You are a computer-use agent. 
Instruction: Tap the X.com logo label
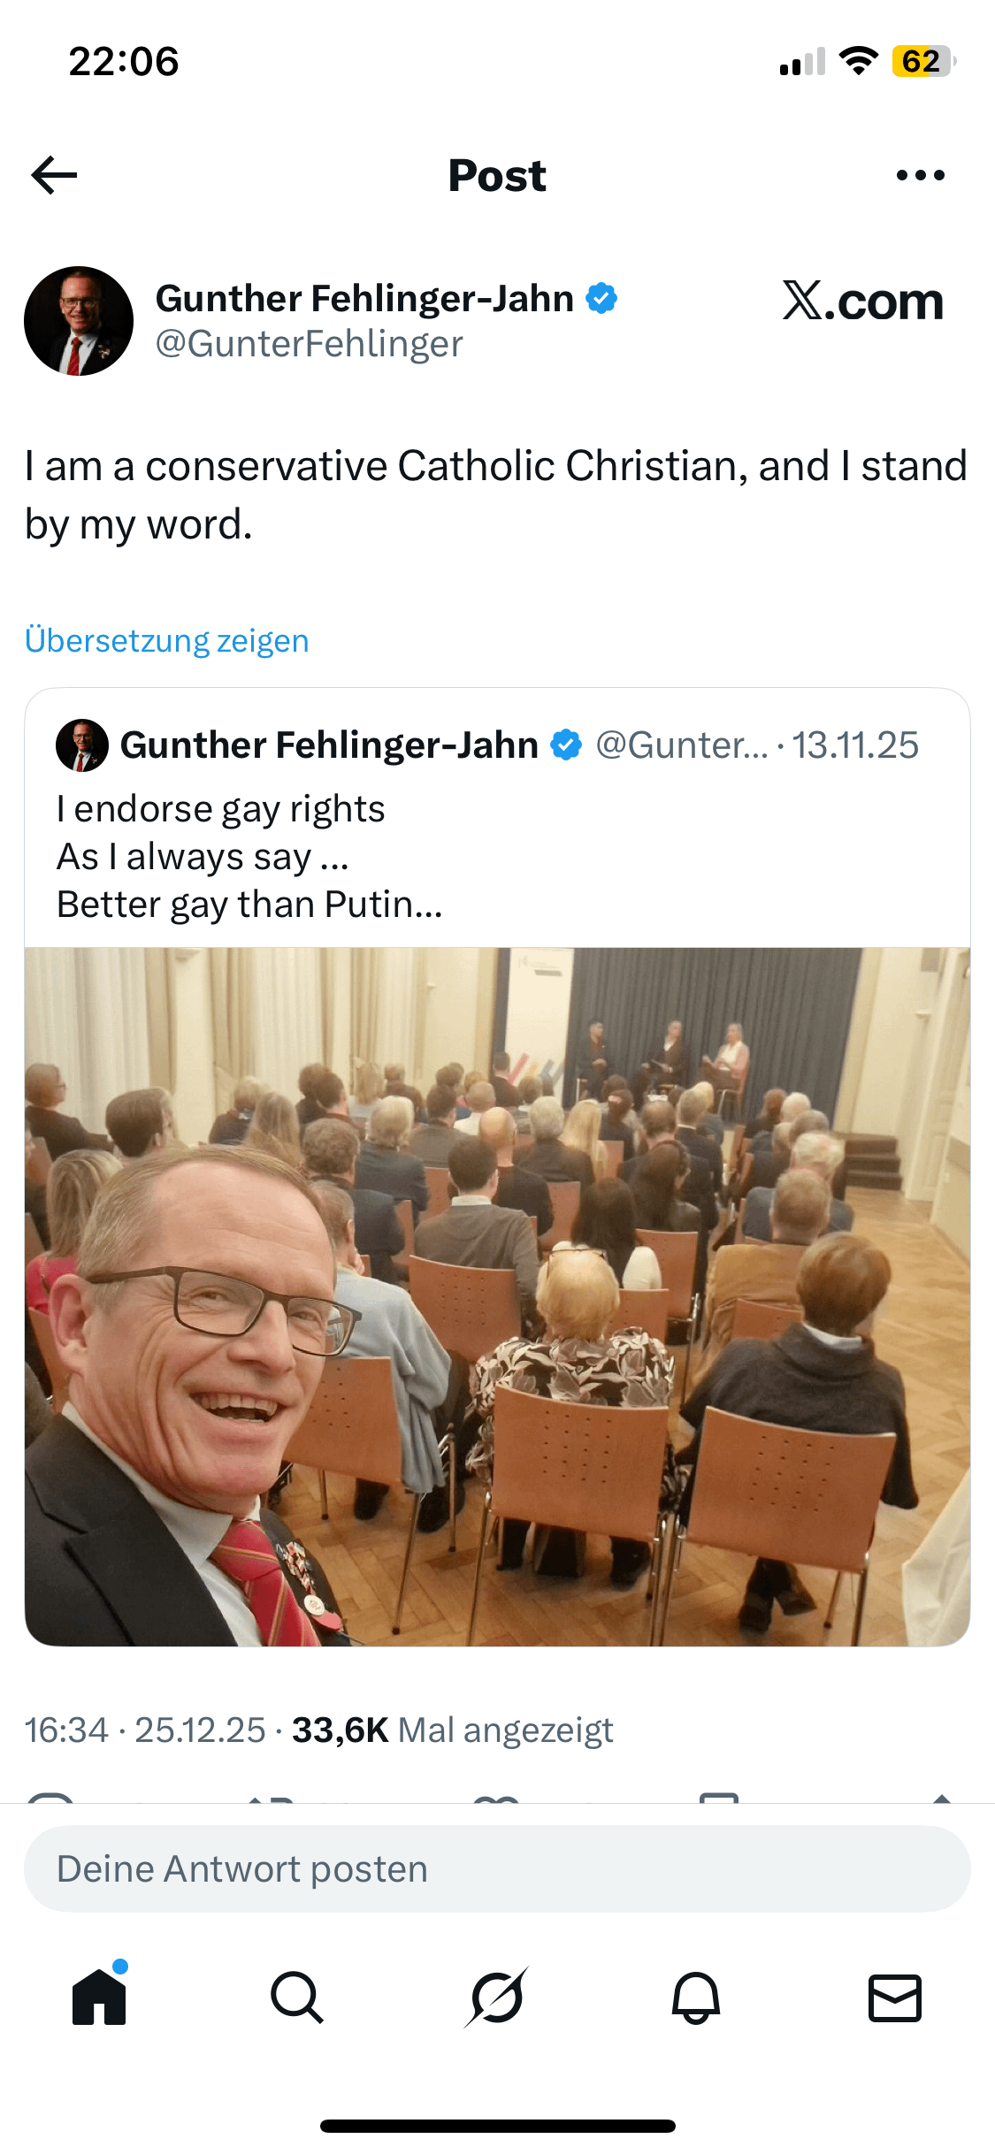click(863, 302)
